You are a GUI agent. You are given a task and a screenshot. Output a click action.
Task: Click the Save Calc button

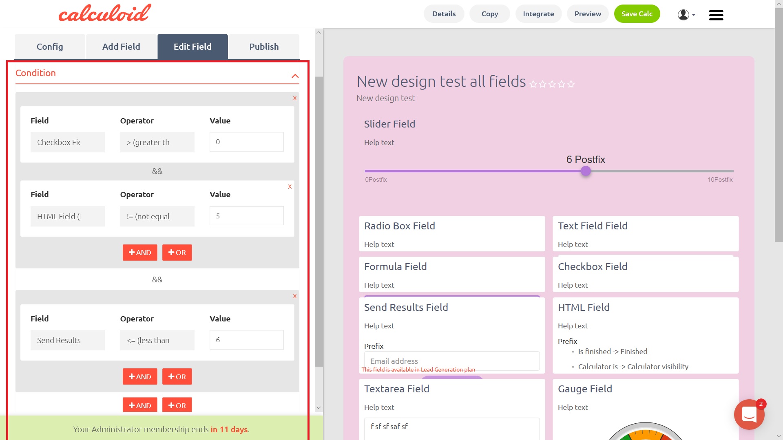[x=637, y=14]
